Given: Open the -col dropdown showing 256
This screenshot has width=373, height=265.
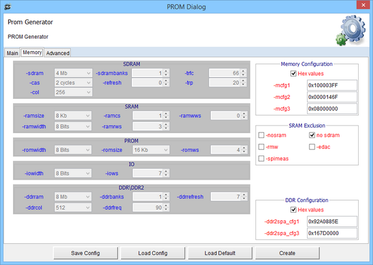Looking at the screenshot, I should [x=73, y=92].
